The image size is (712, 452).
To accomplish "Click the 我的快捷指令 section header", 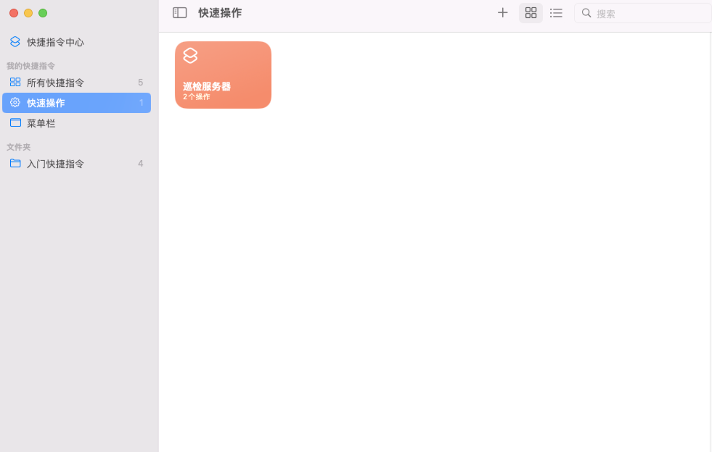I will (x=31, y=66).
